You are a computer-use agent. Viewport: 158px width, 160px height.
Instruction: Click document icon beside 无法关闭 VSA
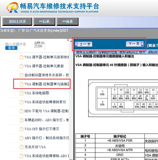[22, 147]
